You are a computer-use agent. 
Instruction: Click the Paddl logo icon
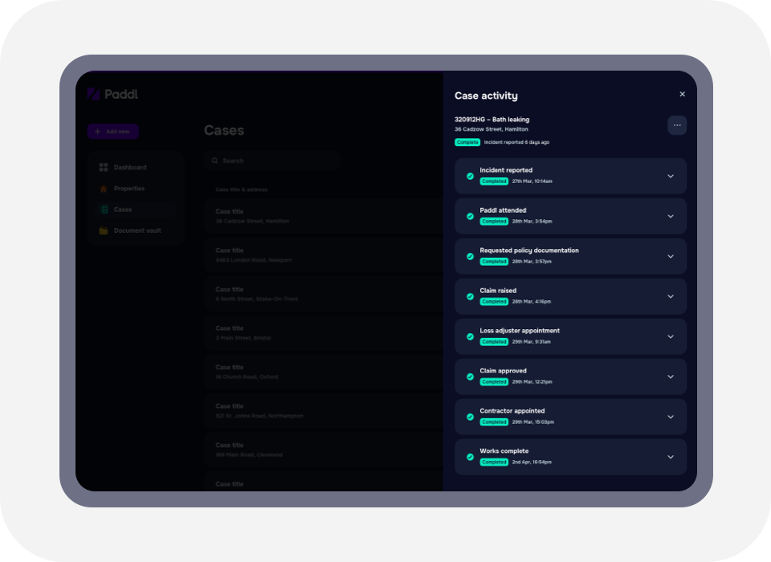click(x=93, y=95)
